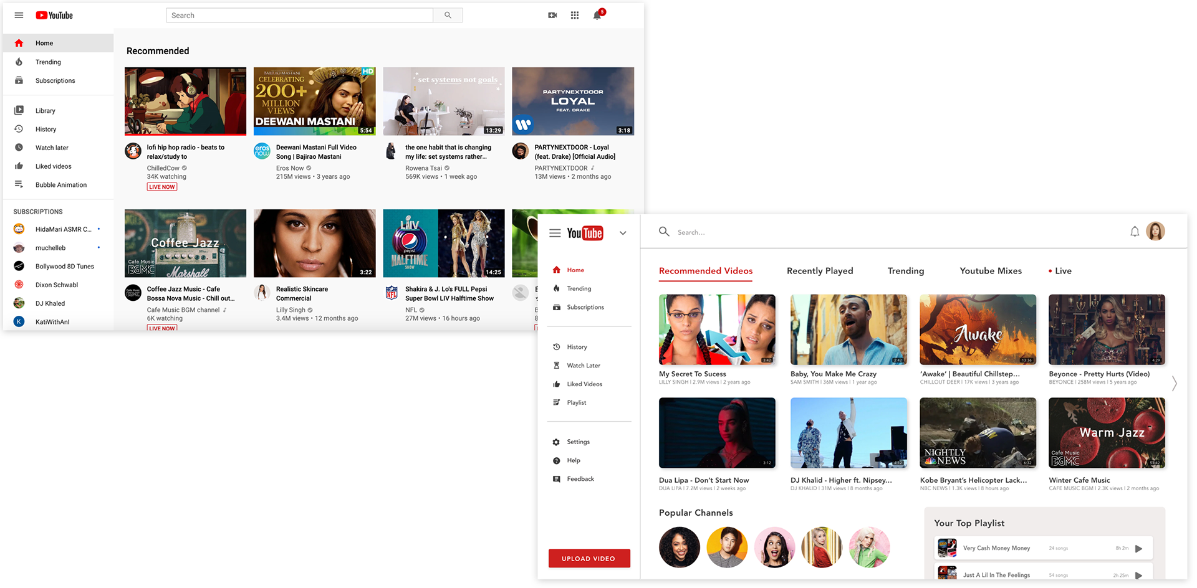Play set systems not goals thumbnail
The height and width of the screenshot is (588, 1197).
click(444, 101)
